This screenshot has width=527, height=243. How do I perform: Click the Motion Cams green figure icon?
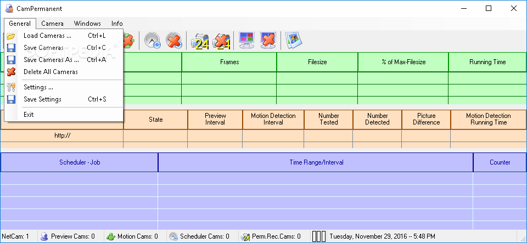(111, 236)
